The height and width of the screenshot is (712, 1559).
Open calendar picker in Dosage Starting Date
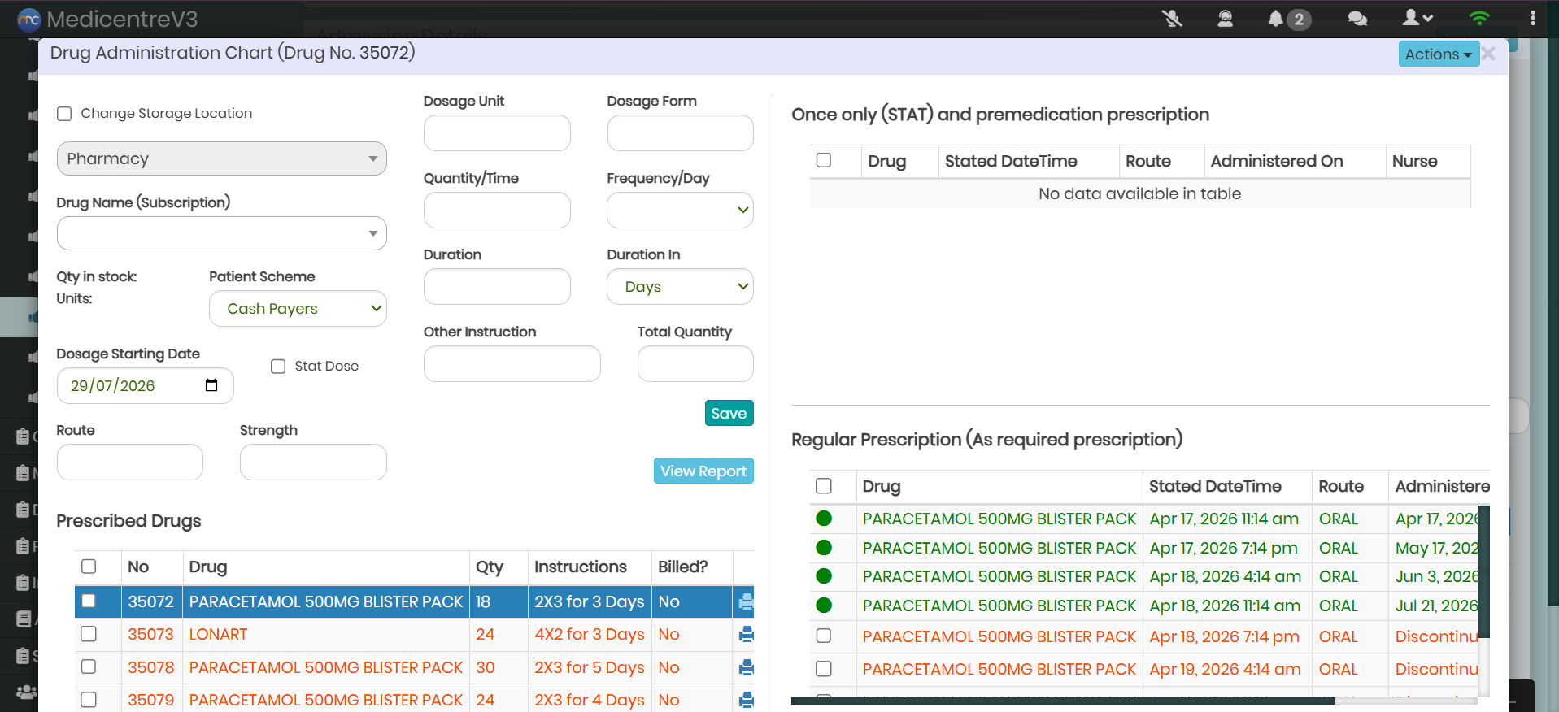click(211, 385)
